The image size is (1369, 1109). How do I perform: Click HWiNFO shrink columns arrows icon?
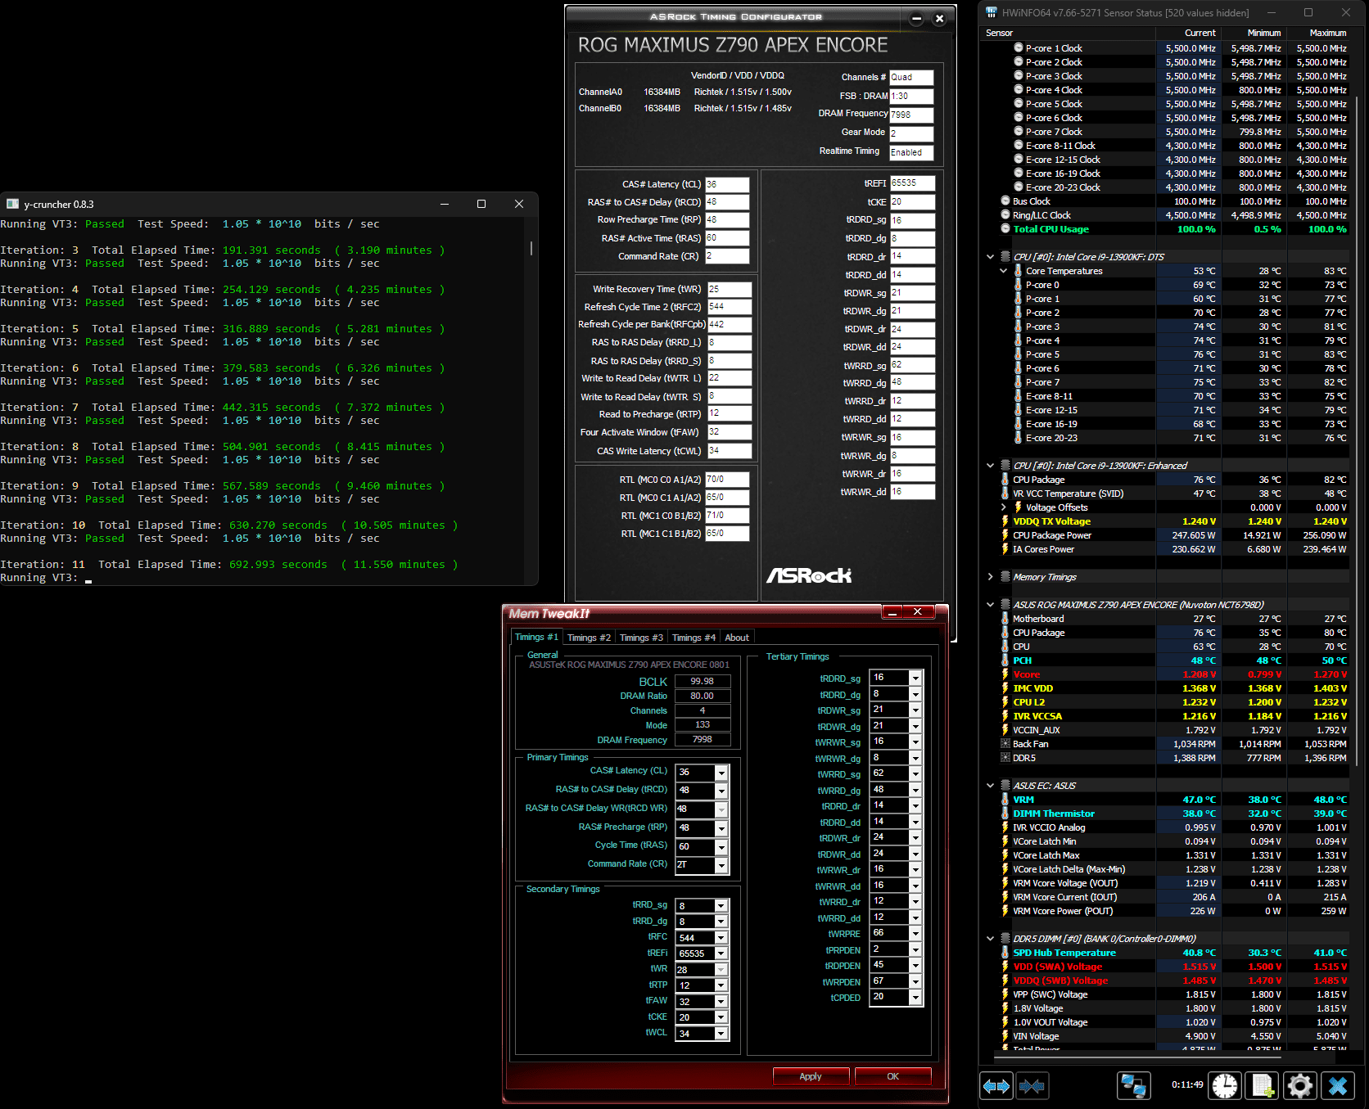(x=1032, y=1086)
